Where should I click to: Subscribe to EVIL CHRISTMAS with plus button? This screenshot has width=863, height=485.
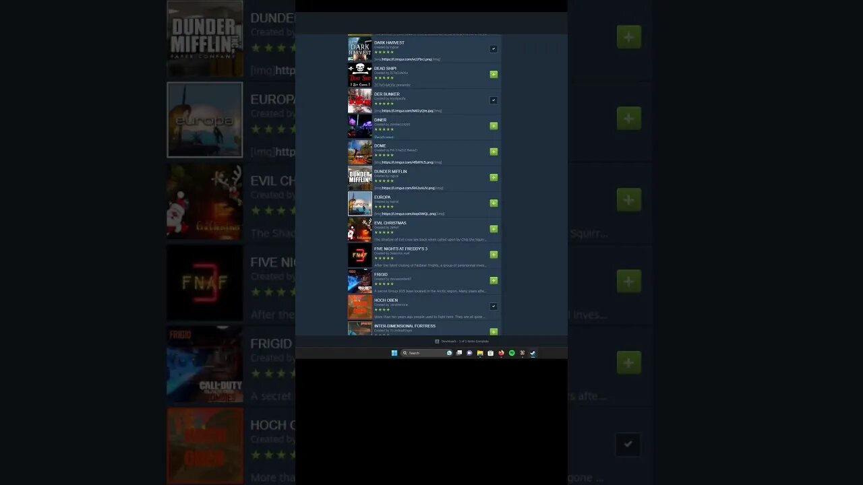coord(494,229)
